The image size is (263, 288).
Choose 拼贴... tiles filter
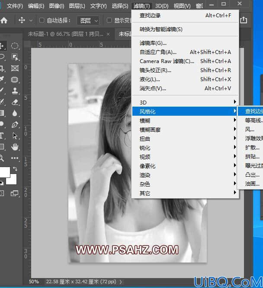(x=250, y=157)
